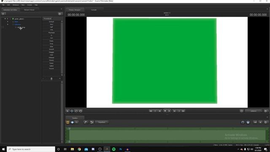
Task: Switch to the Clip Editor mode
Action: tap(67, 122)
